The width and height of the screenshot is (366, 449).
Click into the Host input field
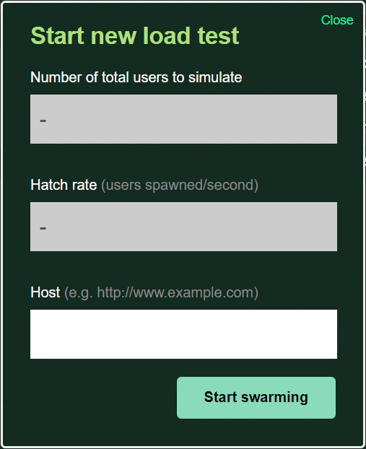pos(183,334)
